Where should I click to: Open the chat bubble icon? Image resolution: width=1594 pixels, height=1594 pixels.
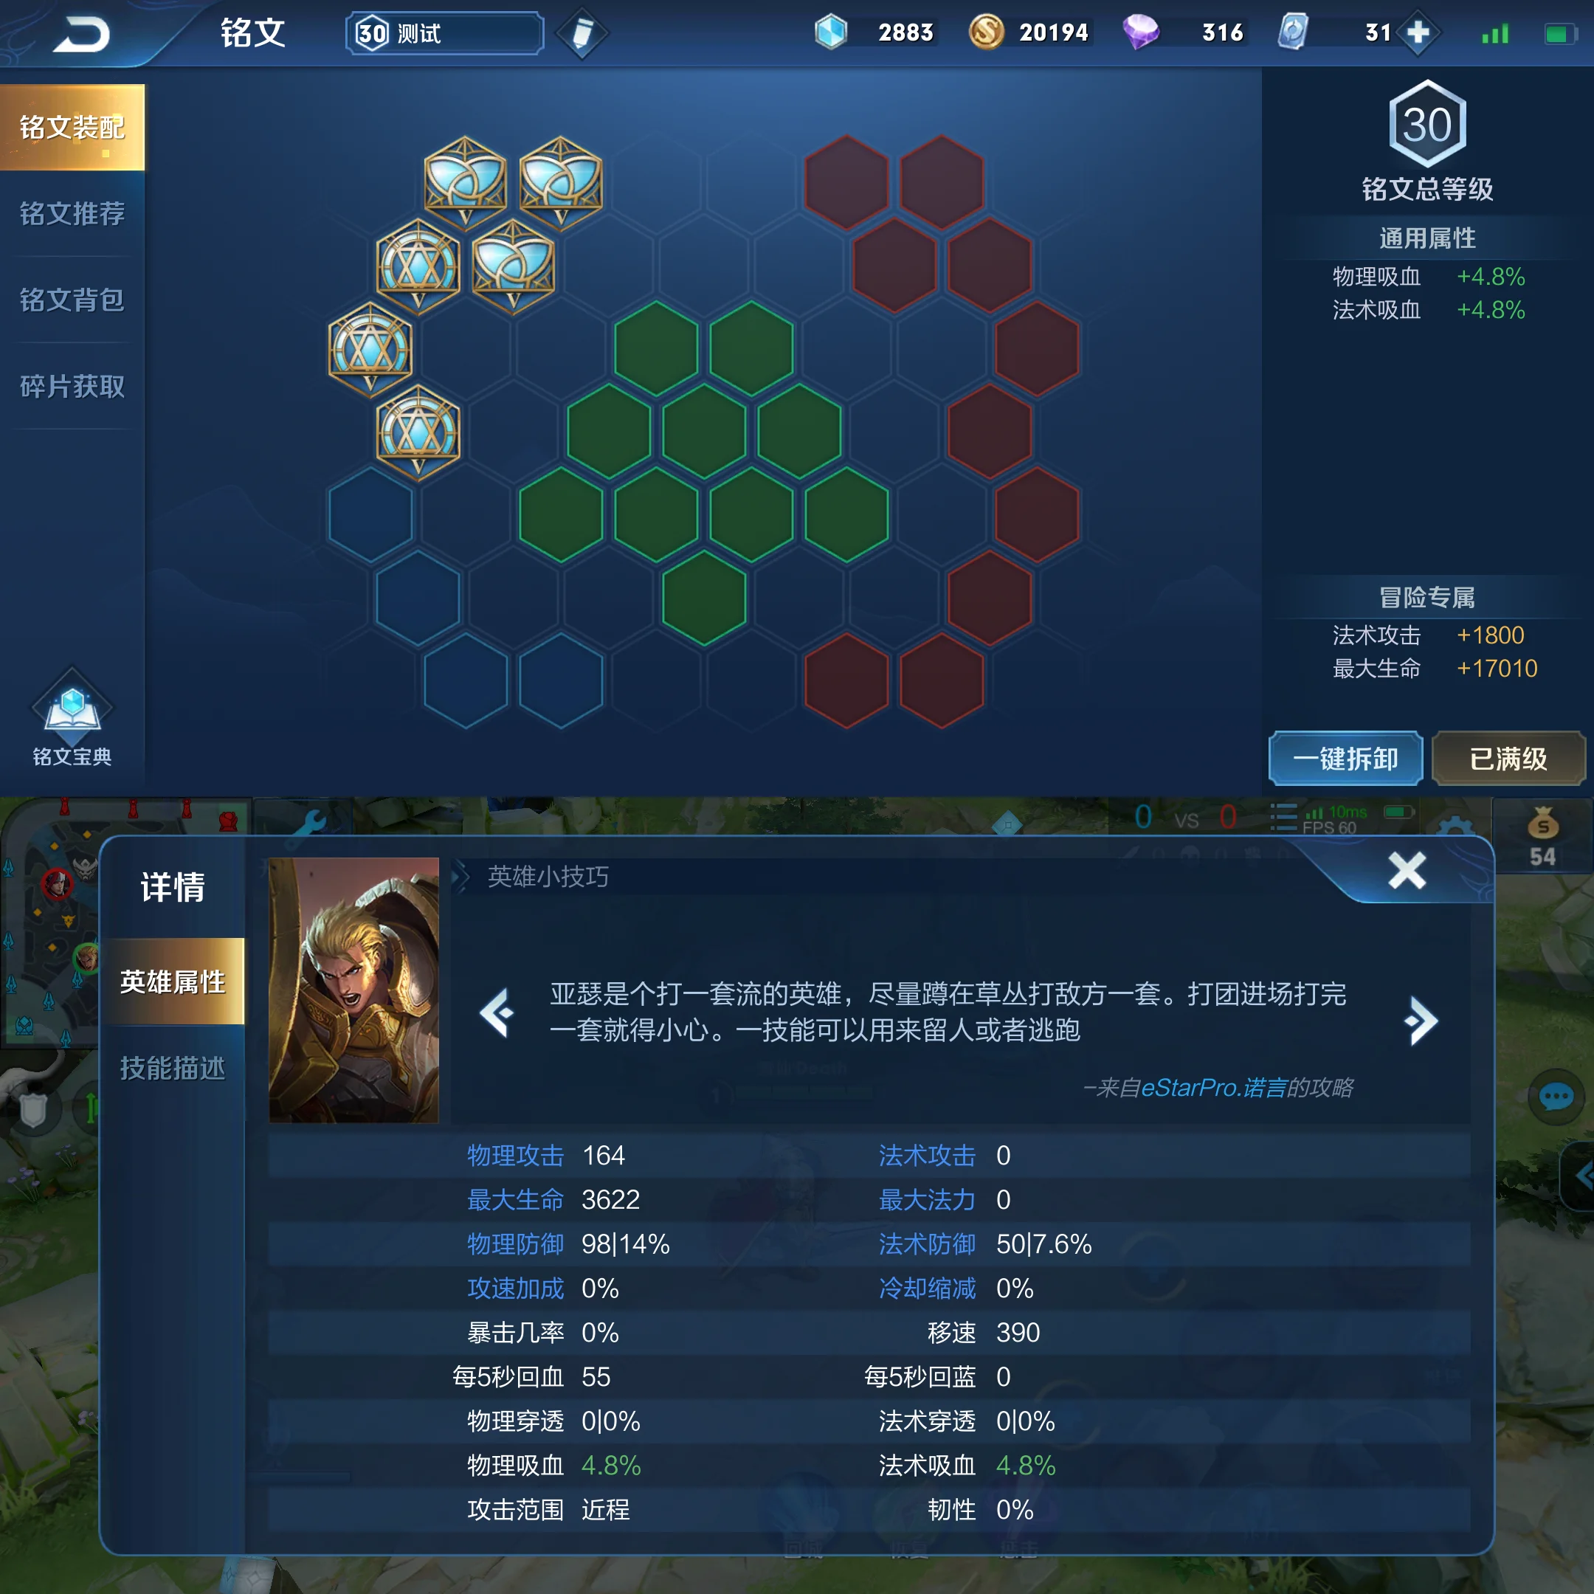(x=1556, y=1097)
